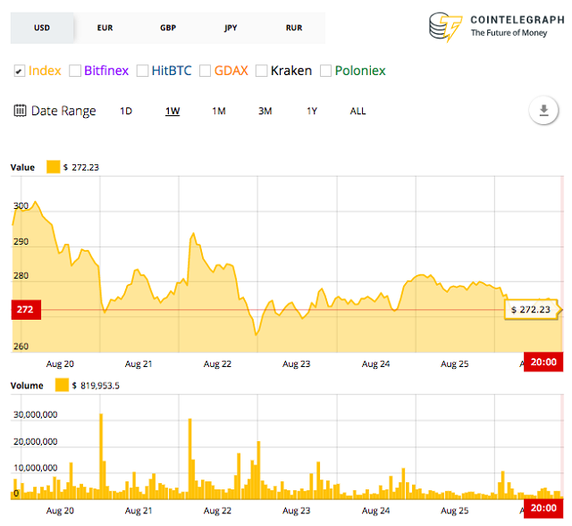Image resolution: width=572 pixels, height=526 pixels.
Task: Toggle the Index checkbox
Action: (20, 71)
